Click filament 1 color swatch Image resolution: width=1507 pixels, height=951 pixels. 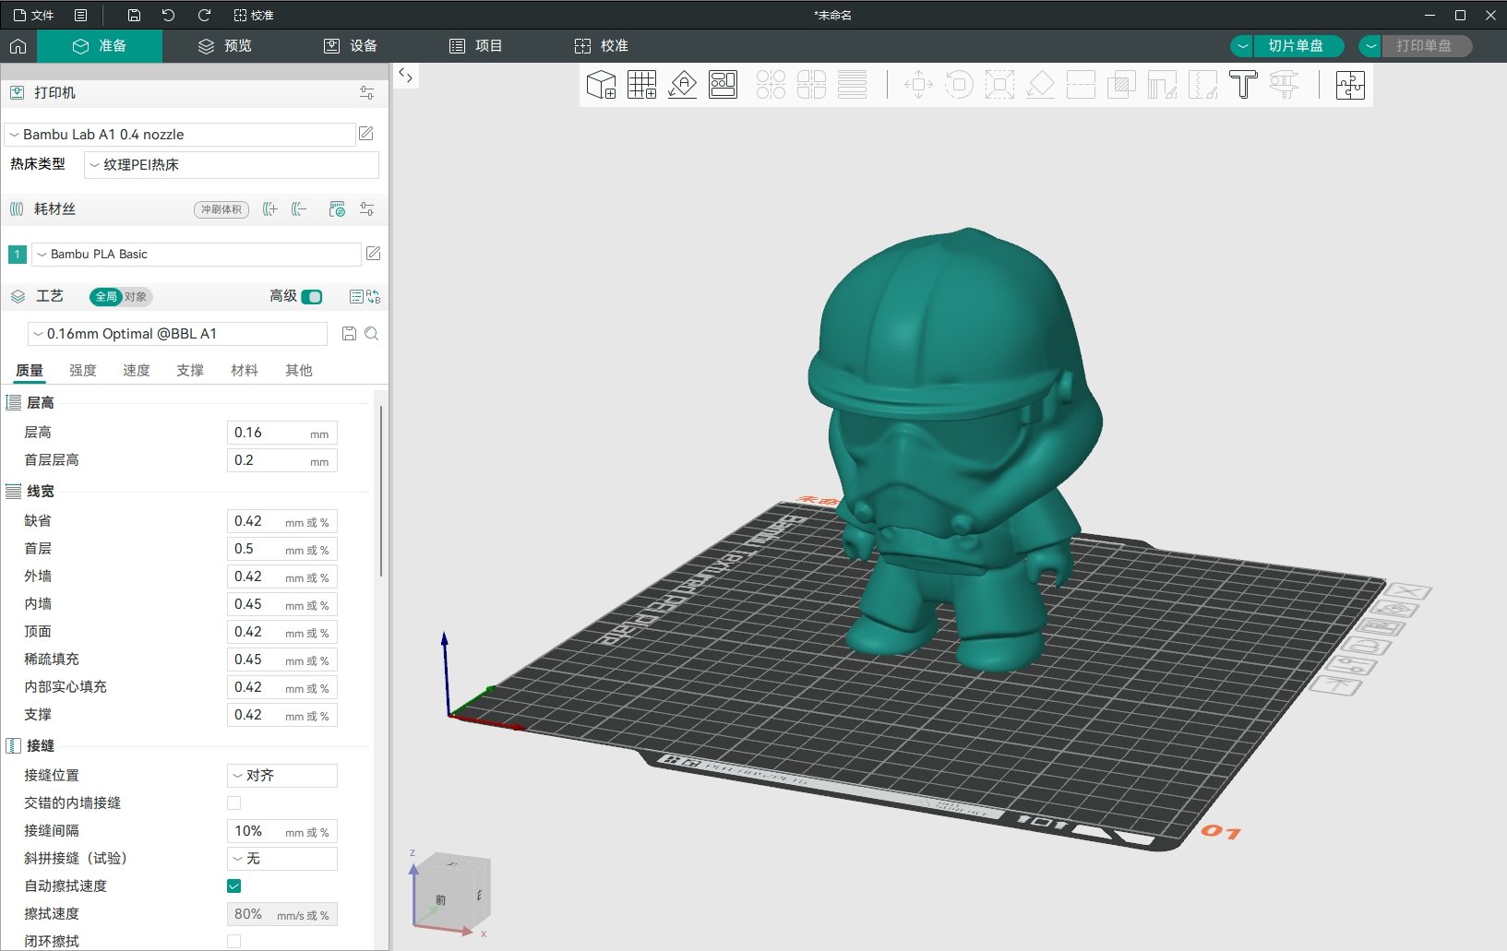pos(18,255)
